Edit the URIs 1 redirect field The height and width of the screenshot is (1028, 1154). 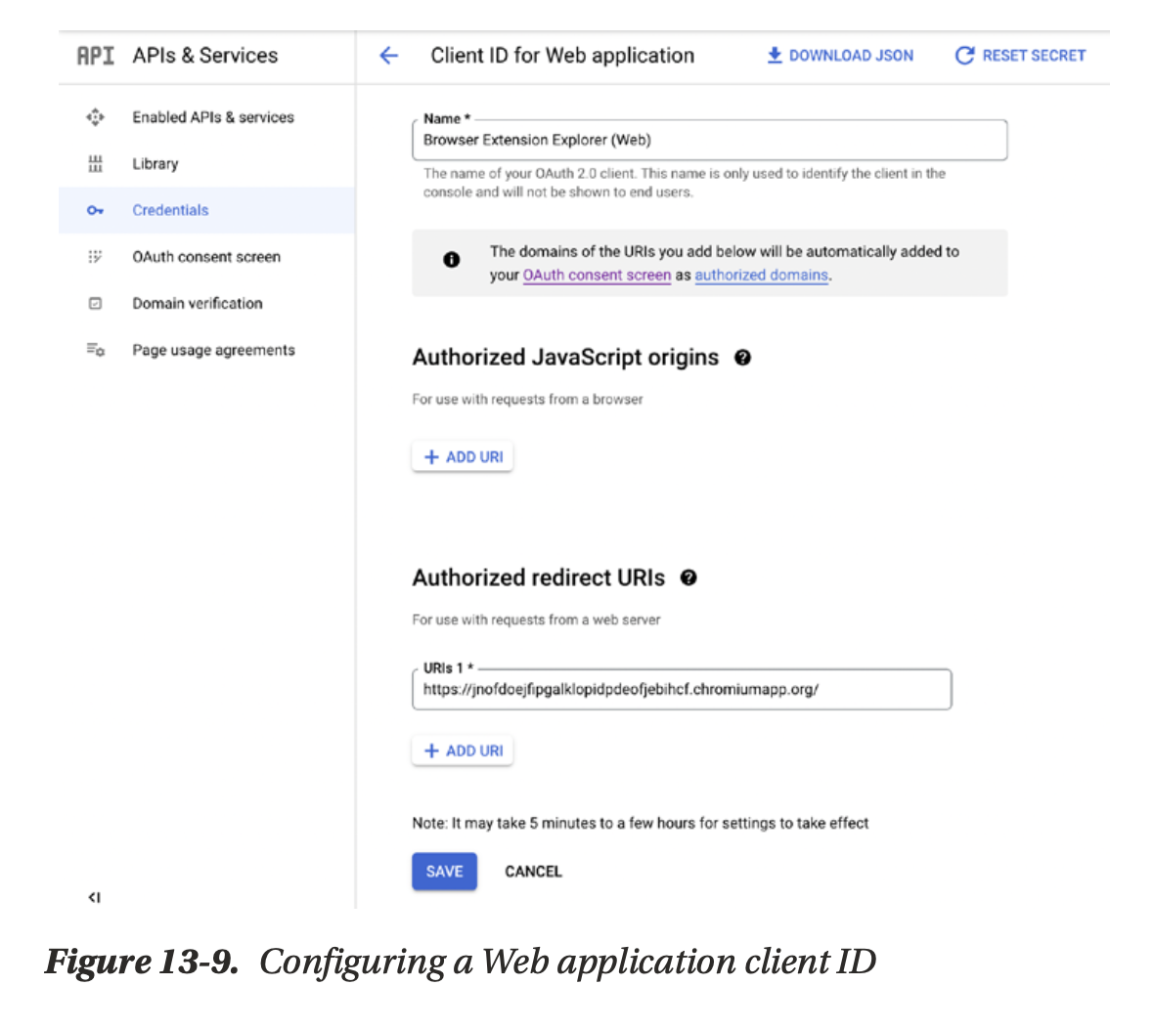pos(681,690)
